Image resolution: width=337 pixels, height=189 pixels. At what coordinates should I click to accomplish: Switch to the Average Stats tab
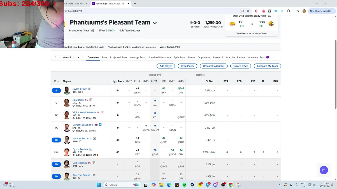(138, 57)
